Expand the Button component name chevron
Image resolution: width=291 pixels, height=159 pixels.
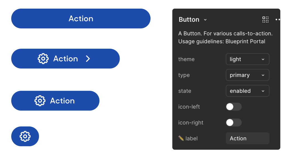tap(205, 20)
